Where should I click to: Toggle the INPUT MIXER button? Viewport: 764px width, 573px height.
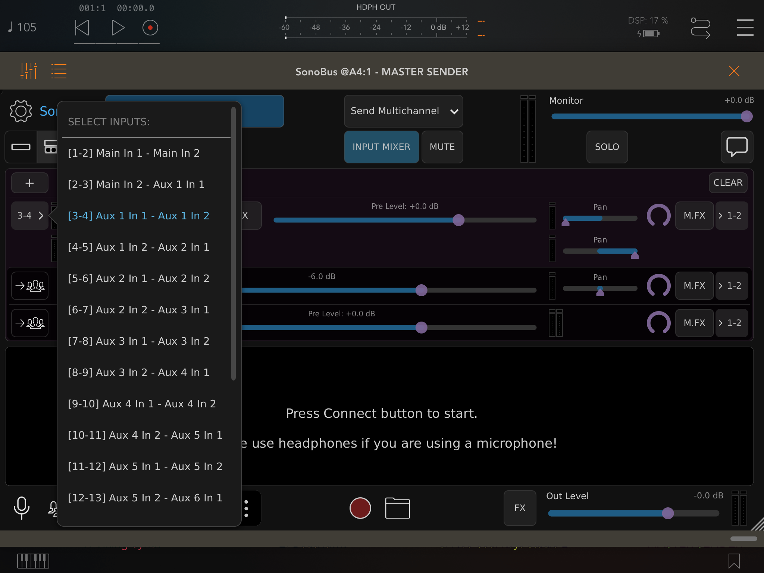click(381, 147)
